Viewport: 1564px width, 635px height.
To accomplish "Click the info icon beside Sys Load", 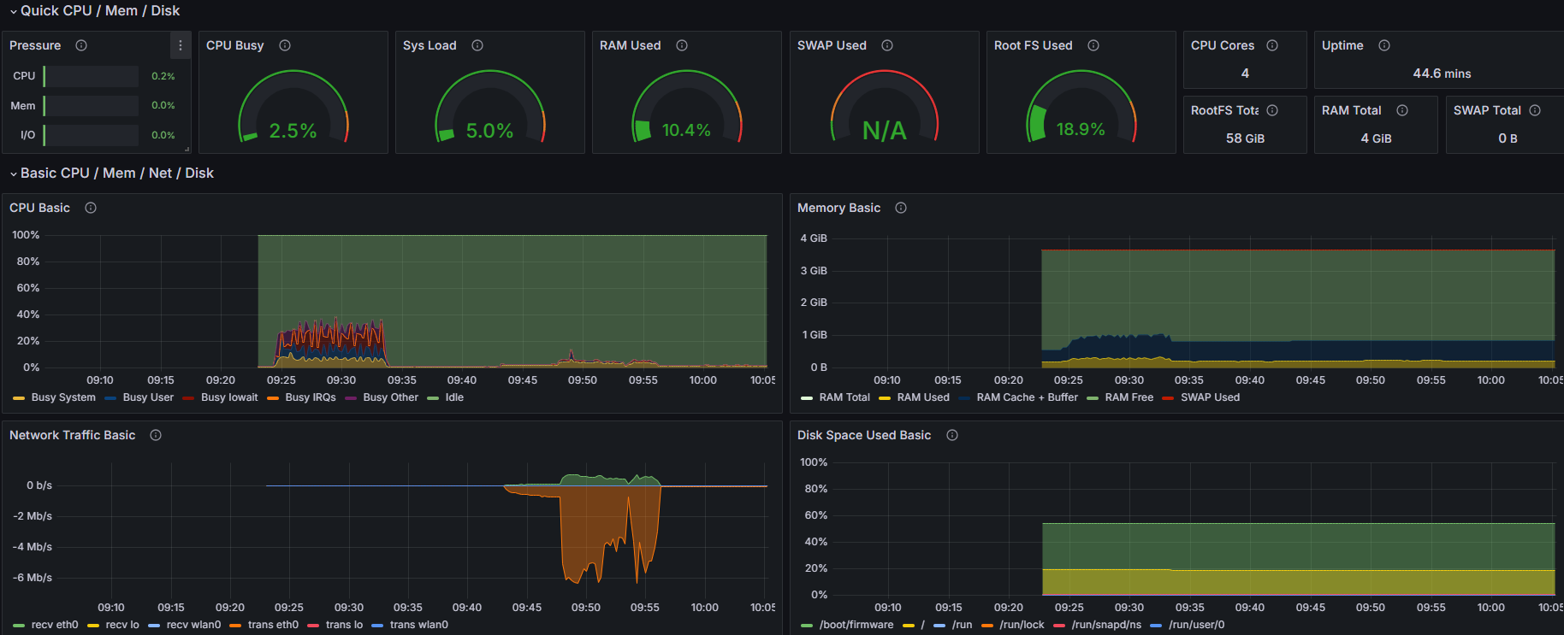I will (x=477, y=45).
